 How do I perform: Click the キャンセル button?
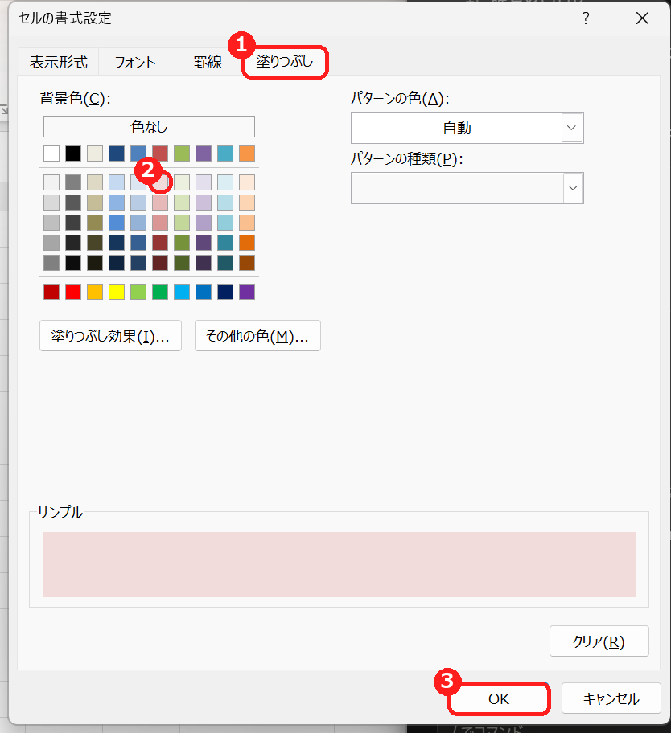coord(611,698)
